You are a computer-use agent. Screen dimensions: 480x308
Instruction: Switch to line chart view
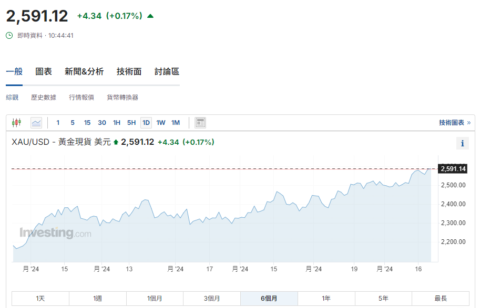(36, 122)
